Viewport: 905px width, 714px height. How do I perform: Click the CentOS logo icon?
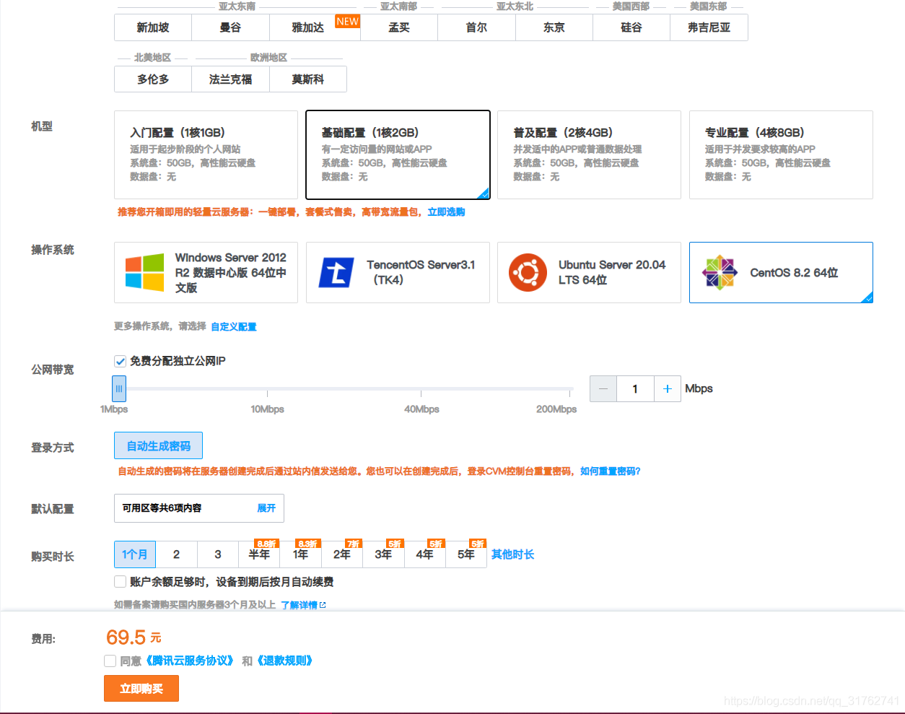[720, 272]
